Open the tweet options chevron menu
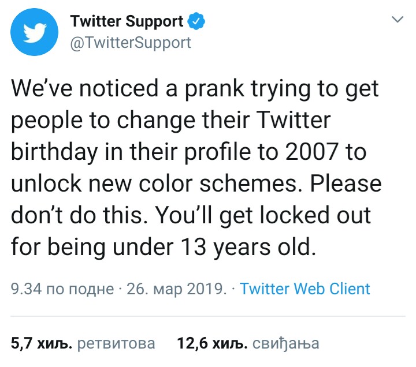Screen dimensions: 416x367 point(398,20)
